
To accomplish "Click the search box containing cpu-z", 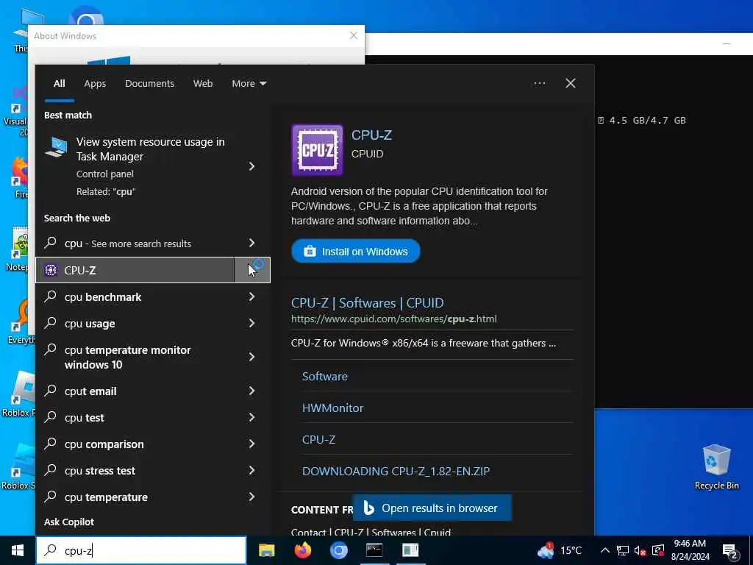I will point(141,550).
